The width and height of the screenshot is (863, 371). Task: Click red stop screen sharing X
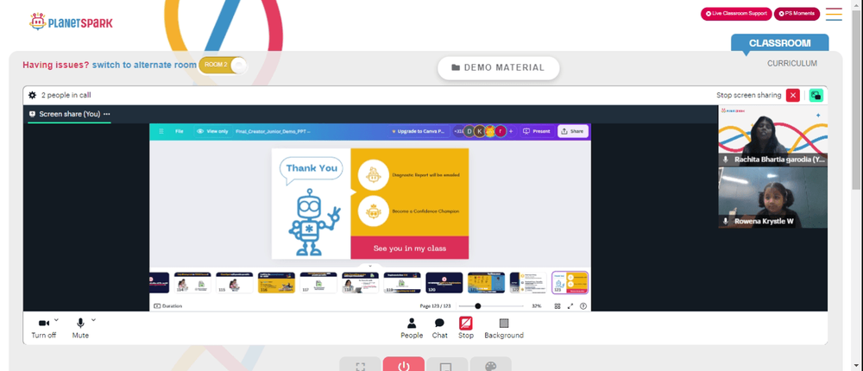tap(792, 95)
